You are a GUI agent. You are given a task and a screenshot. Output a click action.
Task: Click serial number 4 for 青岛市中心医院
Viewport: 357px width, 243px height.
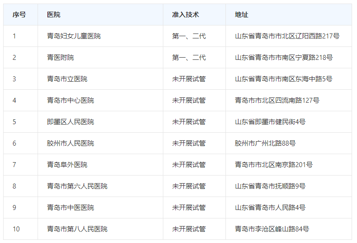click(14, 101)
